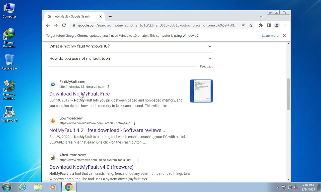
Task: Open options for the Downloadcrew result
Action: (x=134, y=123)
